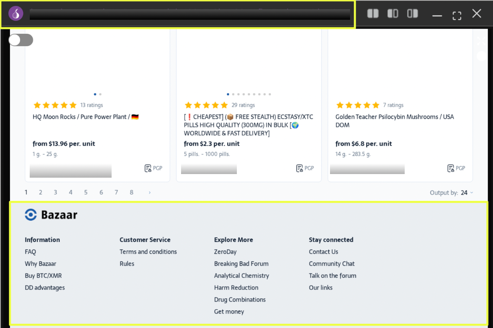
Task: Open Terms and conditions link
Action: click(148, 252)
